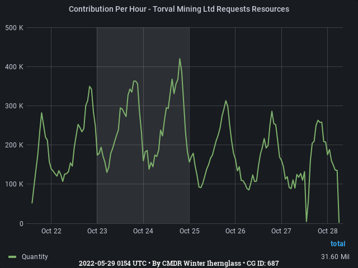Click the green Quantity legend color swatch

click(12, 257)
